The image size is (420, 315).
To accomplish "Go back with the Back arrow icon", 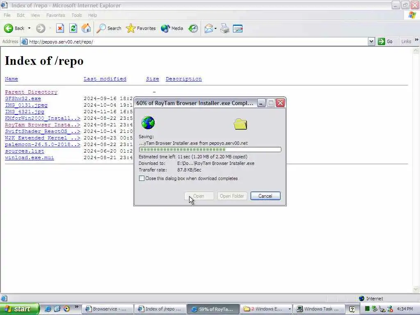I will point(8,28).
